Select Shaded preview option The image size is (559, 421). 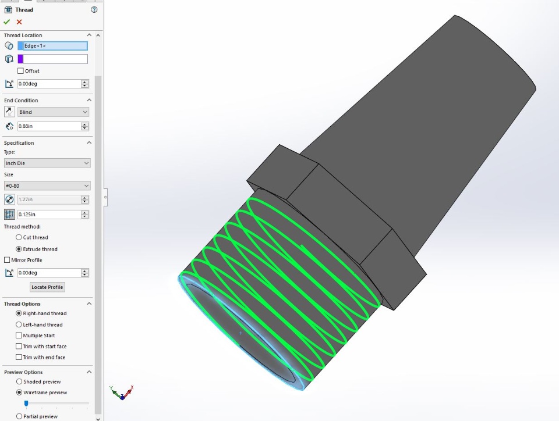click(19, 381)
